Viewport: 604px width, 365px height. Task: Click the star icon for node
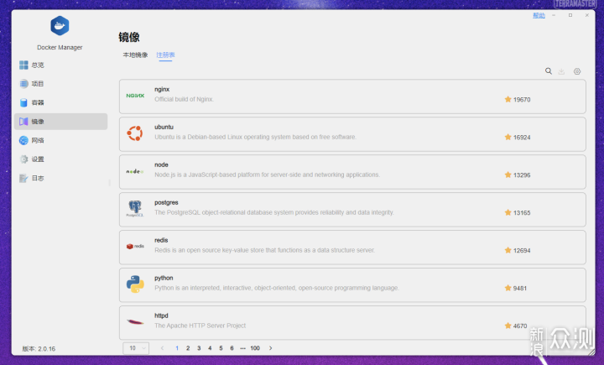(508, 175)
